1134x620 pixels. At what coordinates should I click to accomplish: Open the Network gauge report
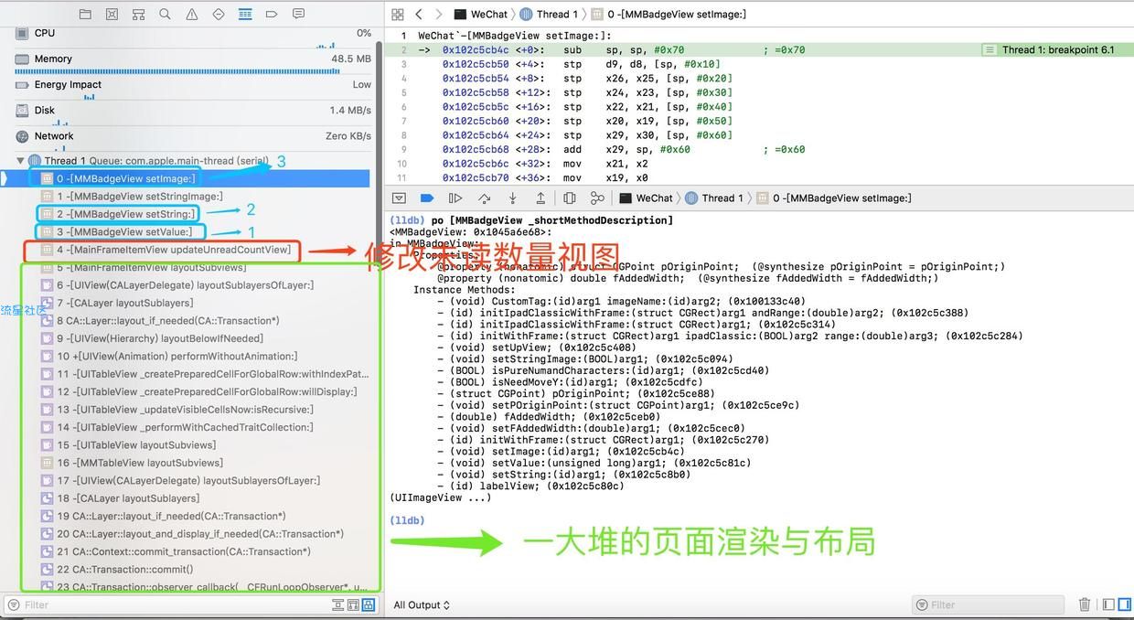click(193, 137)
